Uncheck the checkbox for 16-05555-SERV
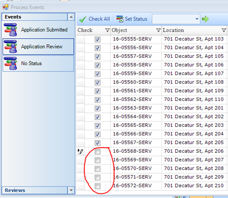228x198 pixels. (x=98, y=39)
